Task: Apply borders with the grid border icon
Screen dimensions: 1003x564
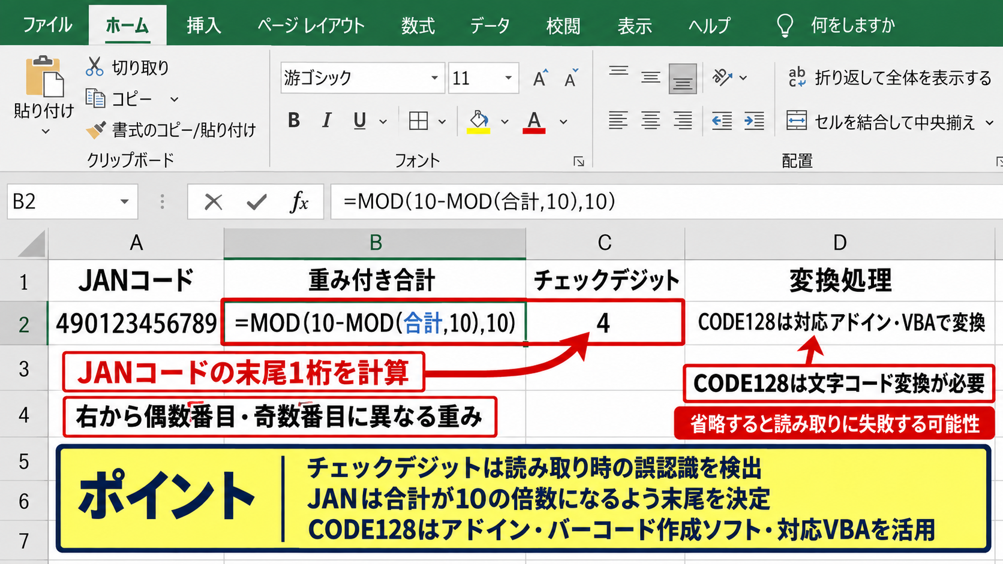Action: (418, 121)
